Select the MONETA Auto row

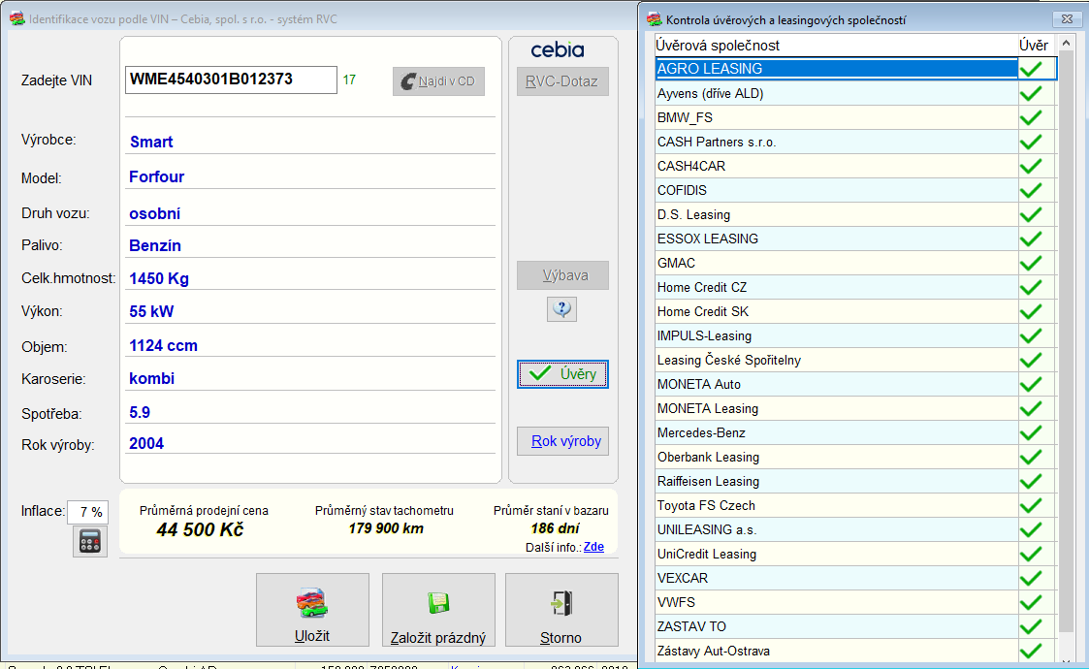tap(855, 384)
